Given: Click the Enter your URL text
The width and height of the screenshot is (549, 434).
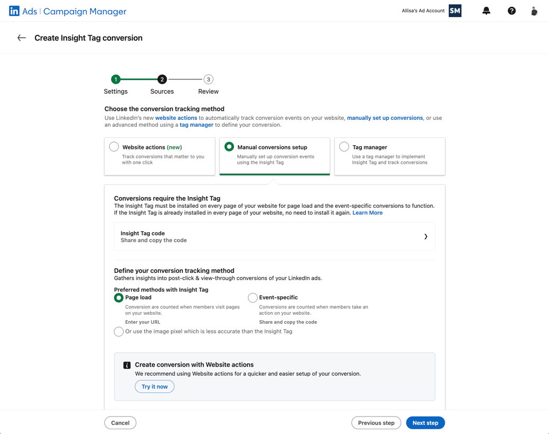Looking at the screenshot, I should 143,322.
